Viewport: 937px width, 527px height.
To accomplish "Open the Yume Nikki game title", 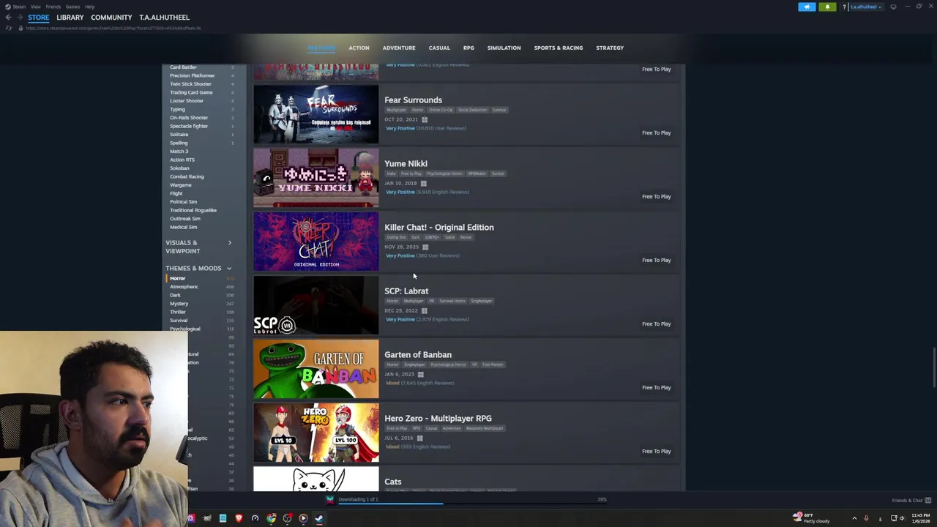I will click(x=406, y=164).
